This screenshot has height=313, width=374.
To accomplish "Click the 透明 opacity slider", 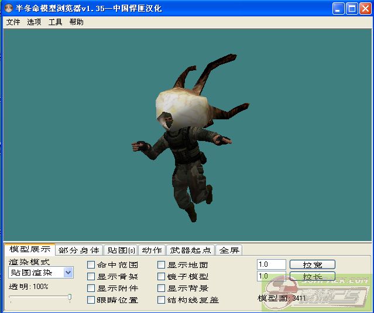I will coord(69,298).
